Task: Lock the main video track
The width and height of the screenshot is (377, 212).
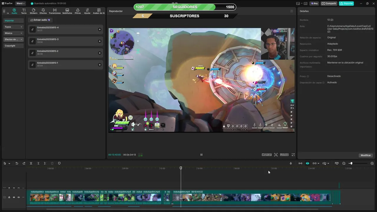Action: coord(9,197)
